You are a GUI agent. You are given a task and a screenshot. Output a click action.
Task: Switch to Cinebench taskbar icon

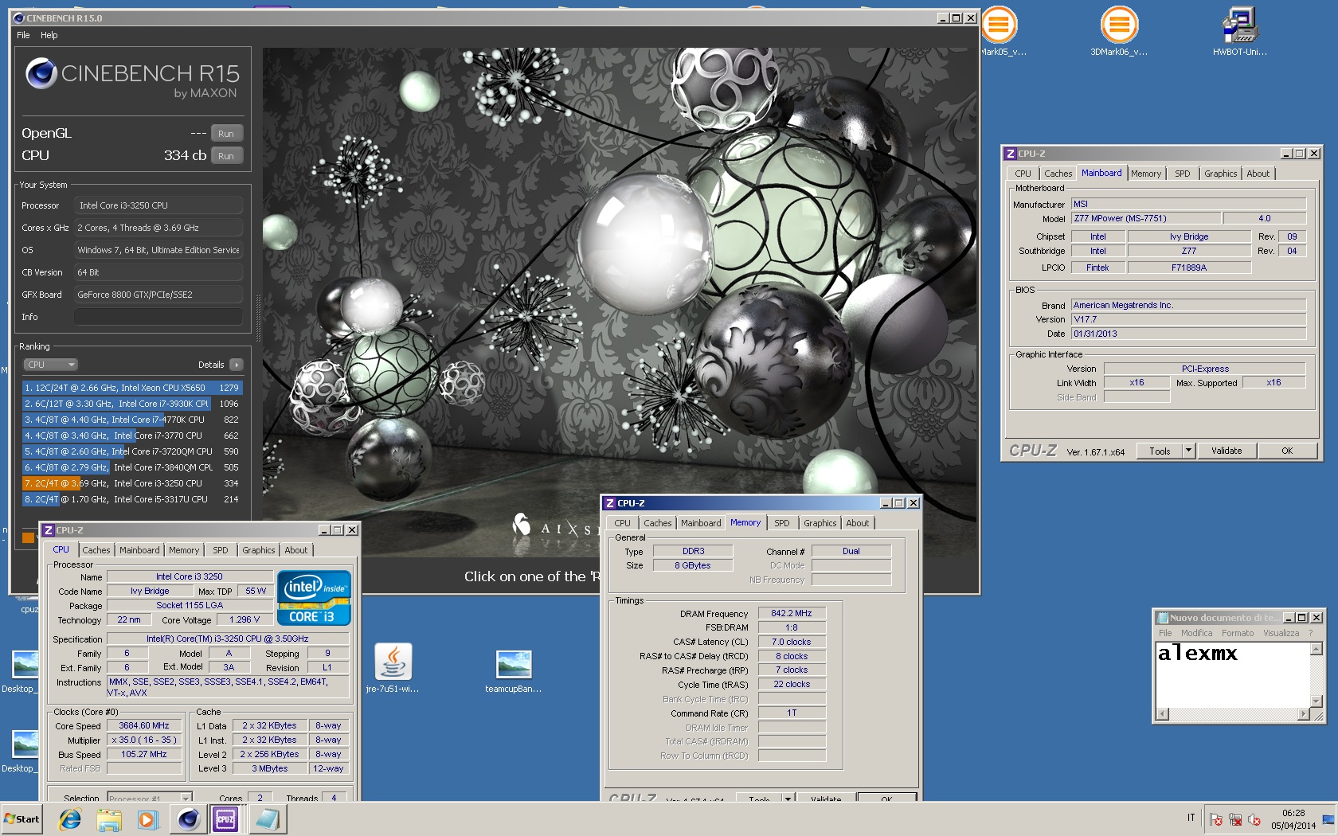pyautogui.click(x=188, y=818)
